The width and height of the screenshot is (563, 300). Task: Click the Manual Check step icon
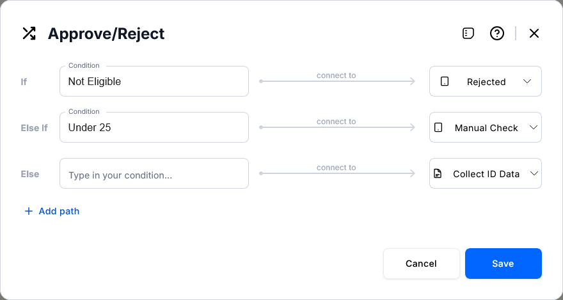pyautogui.click(x=438, y=128)
